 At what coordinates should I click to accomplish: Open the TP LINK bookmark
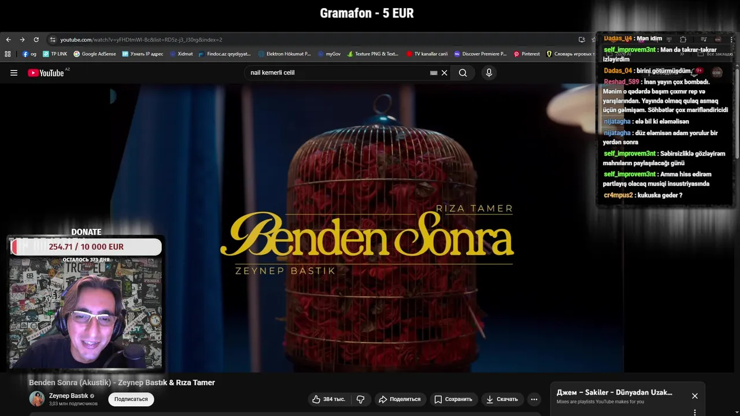click(x=55, y=54)
